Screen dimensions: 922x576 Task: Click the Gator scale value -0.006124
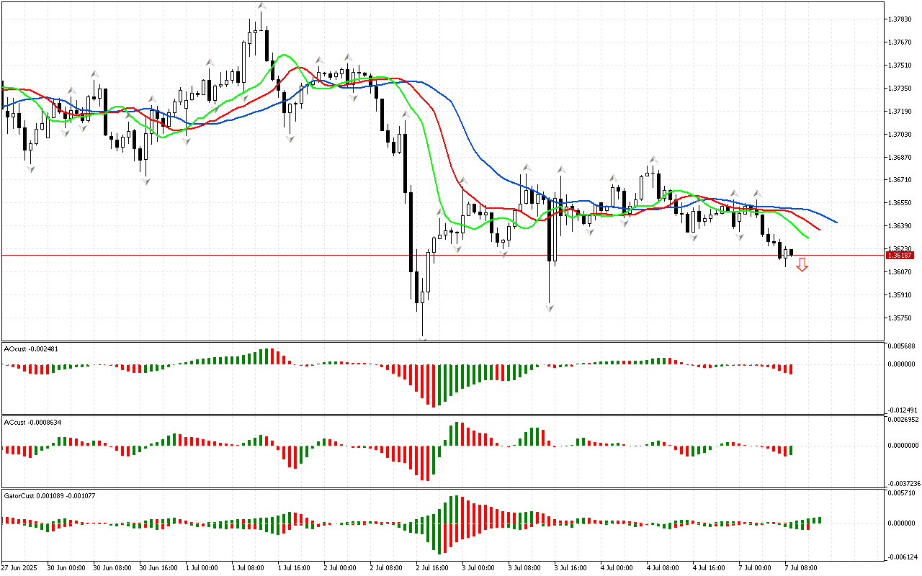[903, 557]
